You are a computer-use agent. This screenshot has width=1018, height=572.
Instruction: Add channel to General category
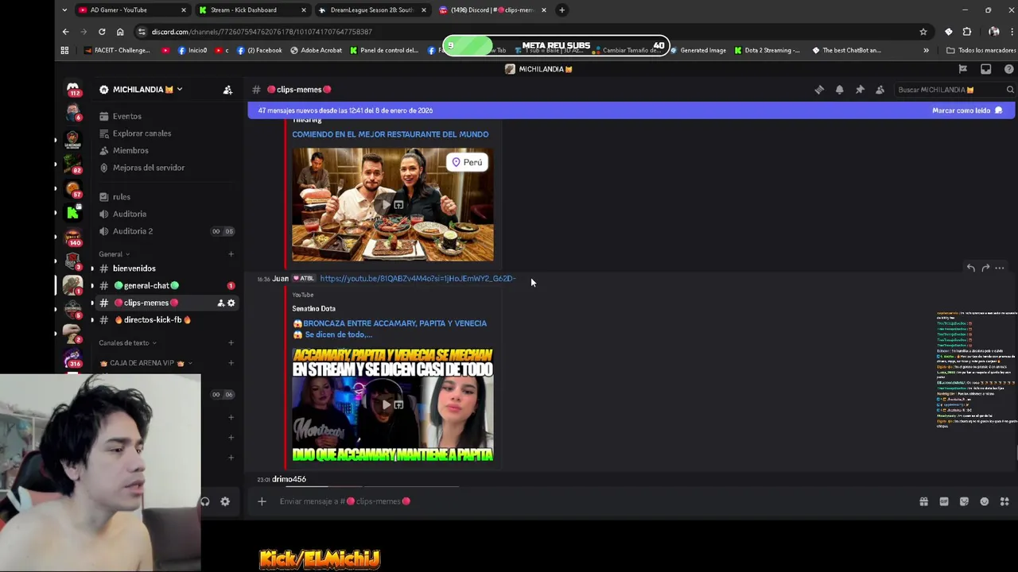231,254
